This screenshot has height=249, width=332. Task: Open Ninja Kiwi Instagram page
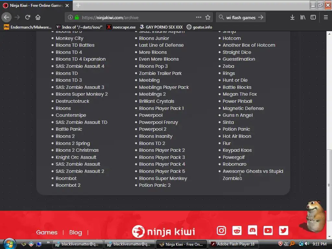pyautogui.click(x=221, y=231)
